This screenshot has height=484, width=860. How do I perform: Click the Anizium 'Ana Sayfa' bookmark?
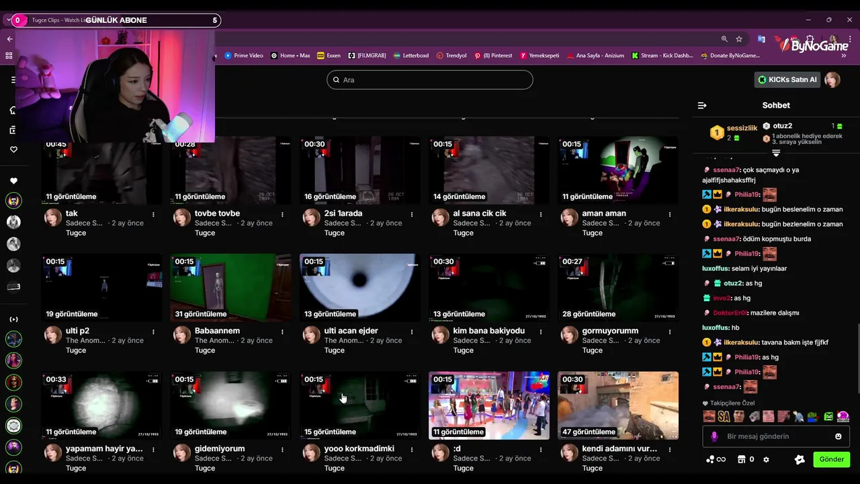595,56
